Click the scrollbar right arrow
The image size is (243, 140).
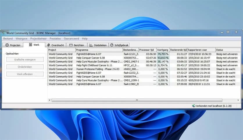pyautogui.click(x=238, y=100)
